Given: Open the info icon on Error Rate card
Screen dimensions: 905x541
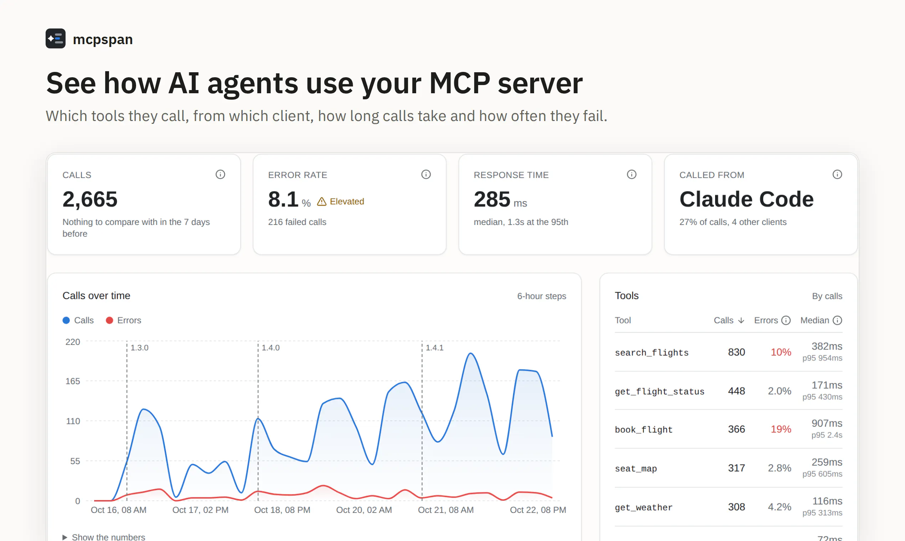Looking at the screenshot, I should (426, 175).
